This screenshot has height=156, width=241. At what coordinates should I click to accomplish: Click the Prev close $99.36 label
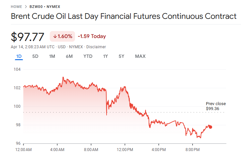(216, 106)
